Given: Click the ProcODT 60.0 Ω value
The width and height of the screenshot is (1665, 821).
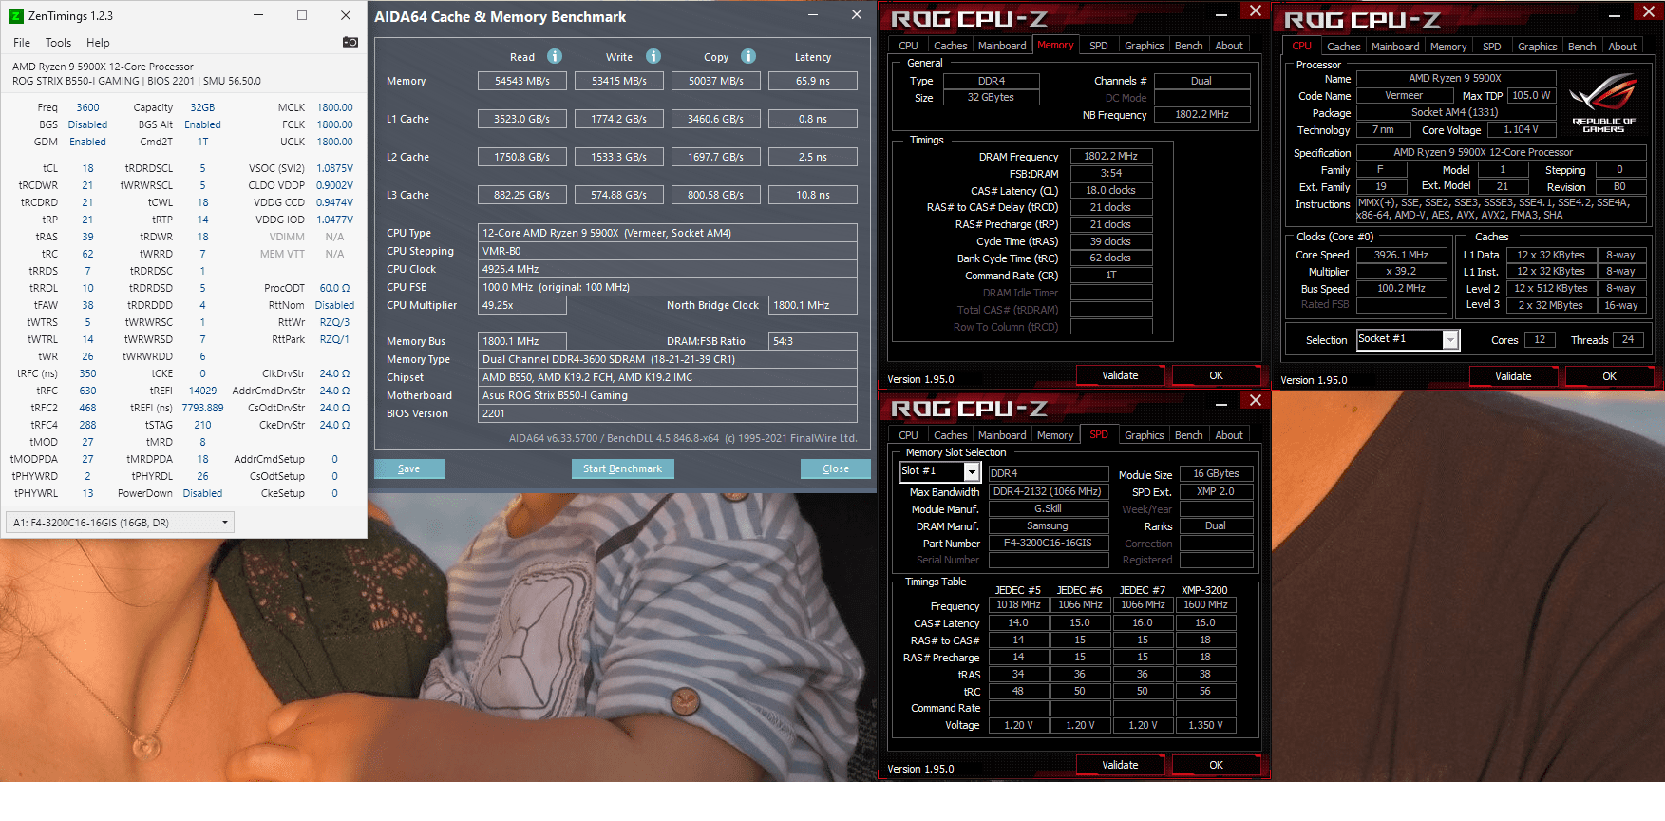Looking at the screenshot, I should coord(334,288).
